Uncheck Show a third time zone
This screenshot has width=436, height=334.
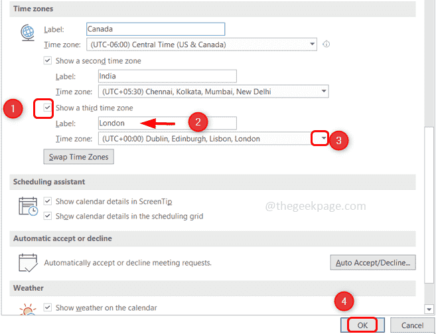47,108
